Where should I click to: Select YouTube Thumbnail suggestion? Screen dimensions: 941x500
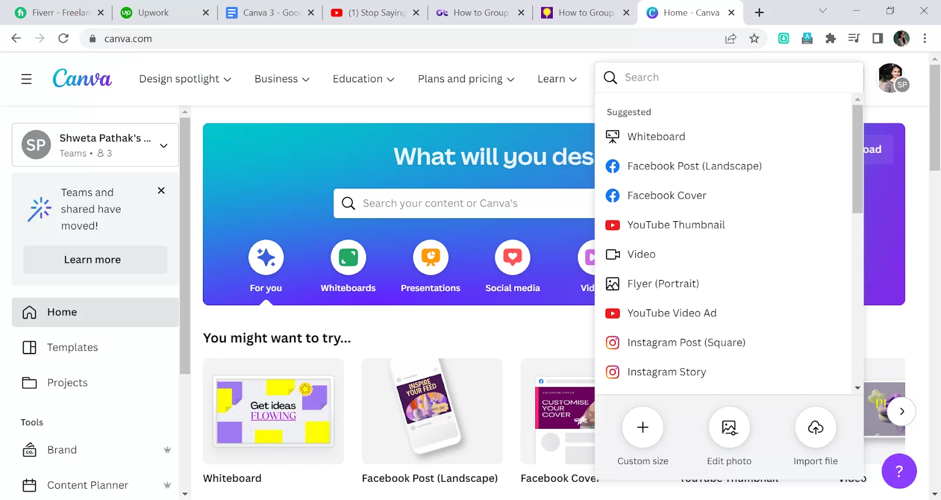pos(723,225)
